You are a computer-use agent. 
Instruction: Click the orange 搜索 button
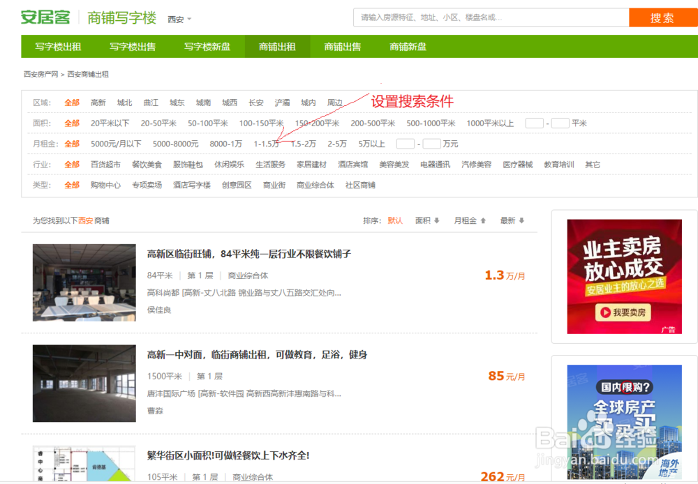coord(662,18)
